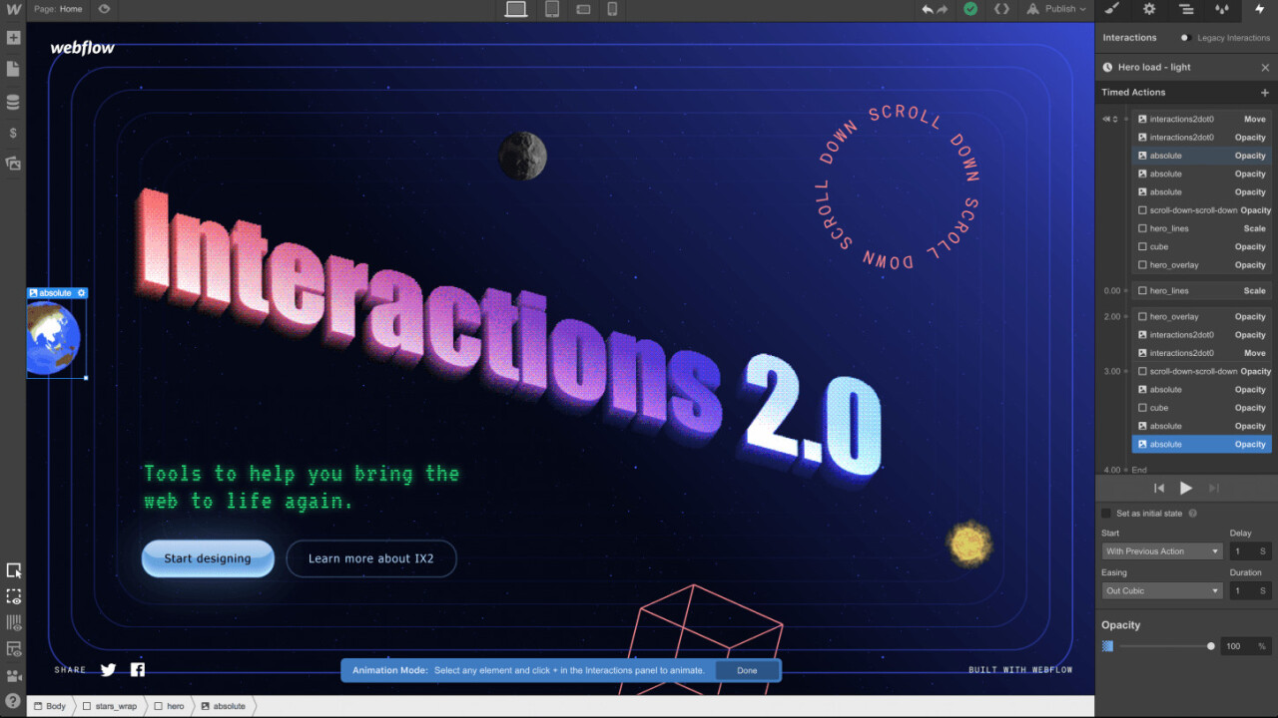Select absolute in breadcrumb bar
The image size is (1278, 718).
(x=224, y=706)
